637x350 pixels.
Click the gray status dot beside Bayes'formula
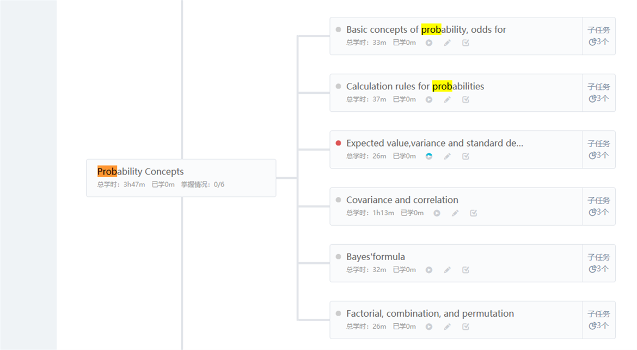pyautogui.click(x=339, y=257)
